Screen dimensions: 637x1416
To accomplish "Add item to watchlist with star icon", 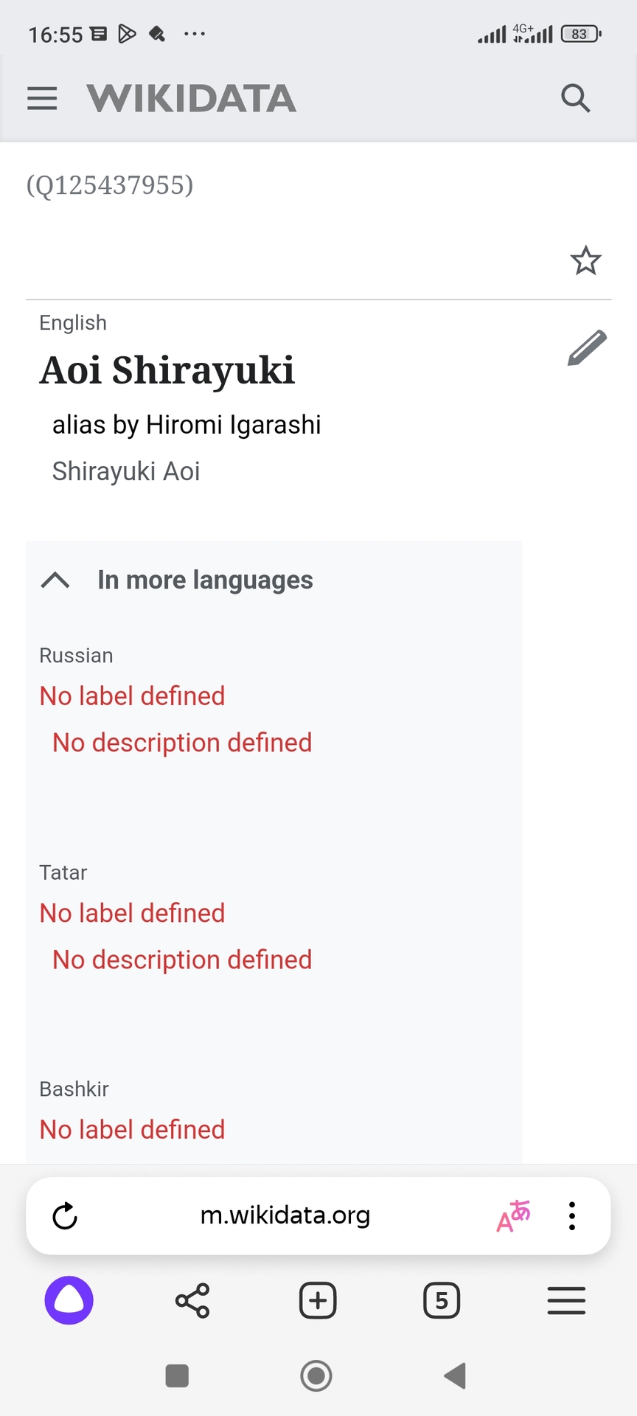I will coord(585,260).
